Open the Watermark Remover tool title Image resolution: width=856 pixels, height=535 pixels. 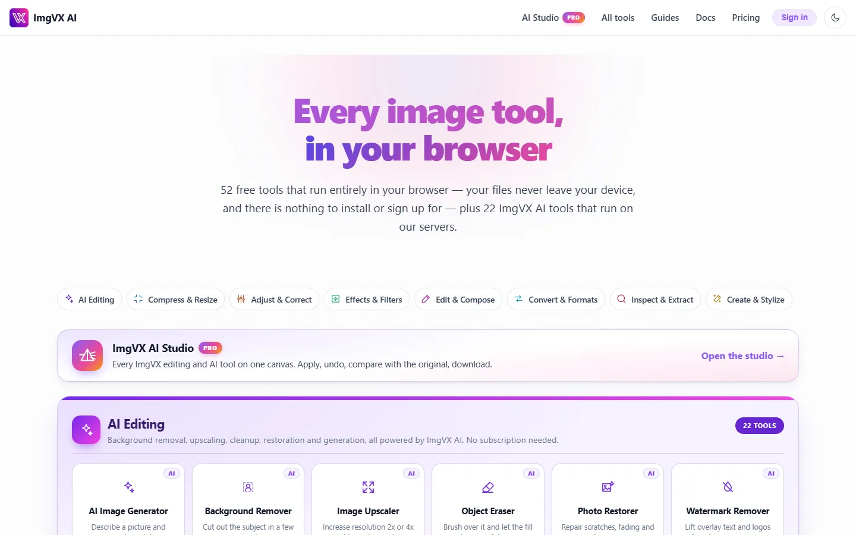click(x=728, y=511)
